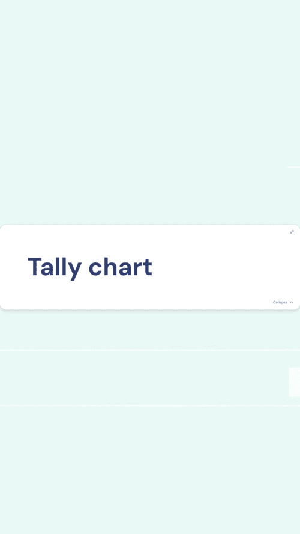Toggle the Collapse chevron arrow

pyautogui.click(x=291, y=302)
